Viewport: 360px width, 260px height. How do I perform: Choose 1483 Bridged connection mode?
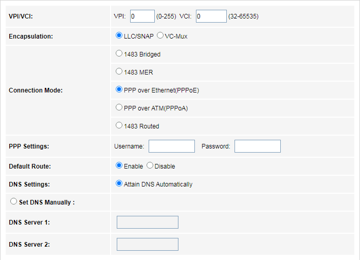tap(119, 53)
